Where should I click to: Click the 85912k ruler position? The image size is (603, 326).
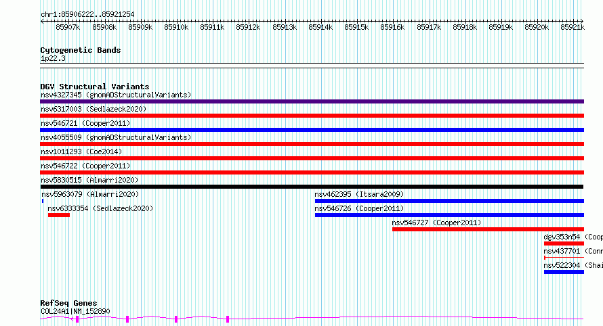[248, 27]
